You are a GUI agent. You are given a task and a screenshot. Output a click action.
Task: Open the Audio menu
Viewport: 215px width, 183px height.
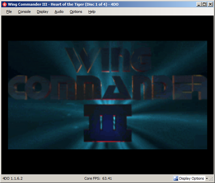click(x=59, y=12)
